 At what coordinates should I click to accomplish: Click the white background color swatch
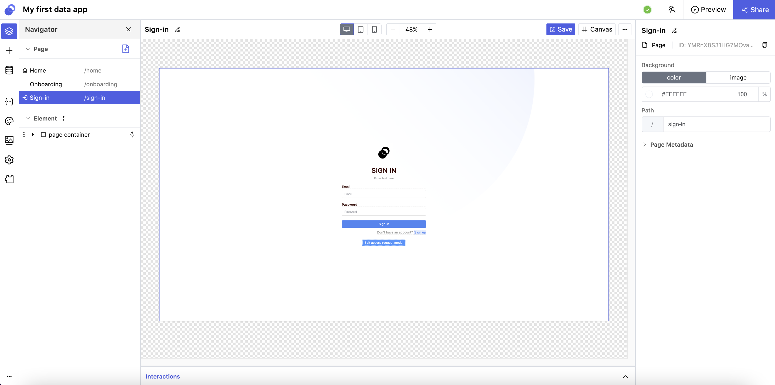(649, 94)
